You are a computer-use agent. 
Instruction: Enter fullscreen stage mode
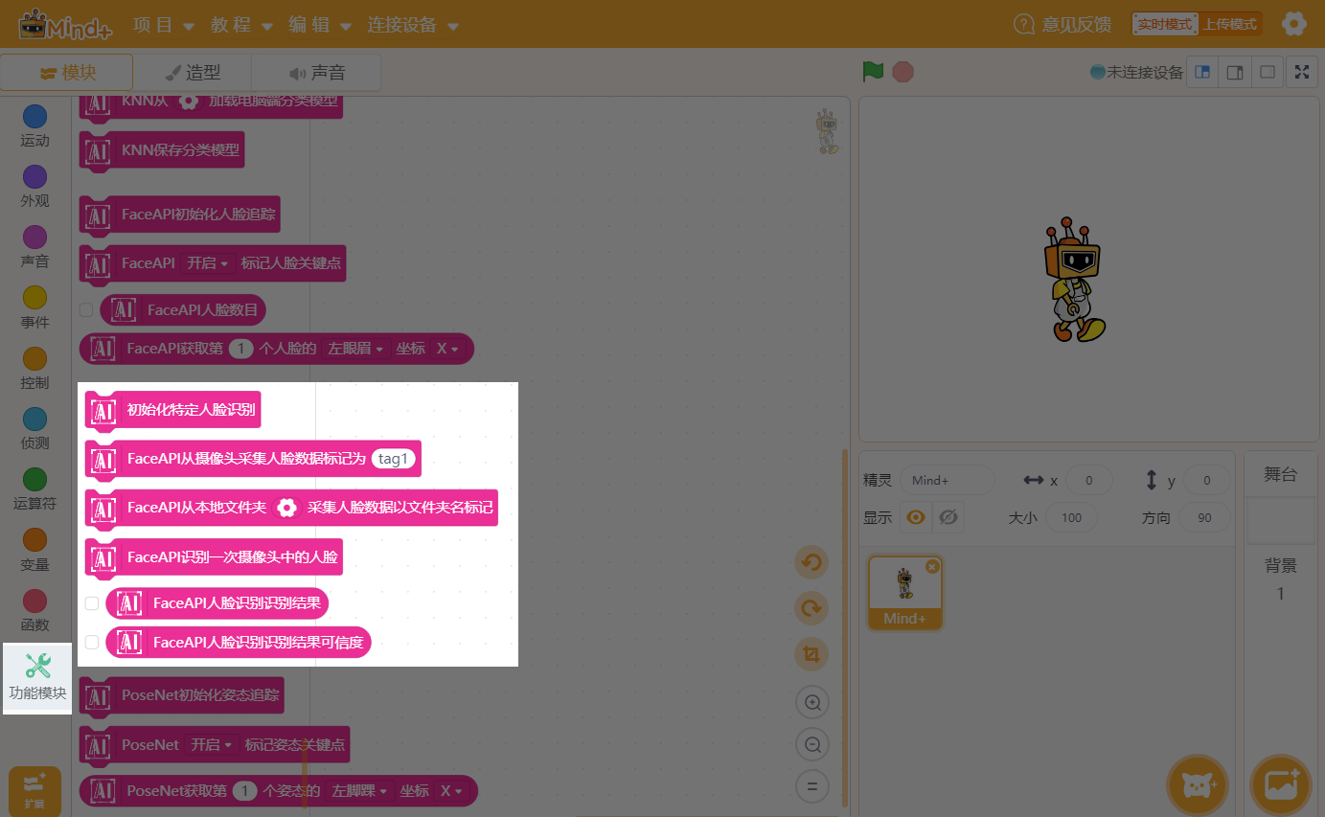[1301, 72]
